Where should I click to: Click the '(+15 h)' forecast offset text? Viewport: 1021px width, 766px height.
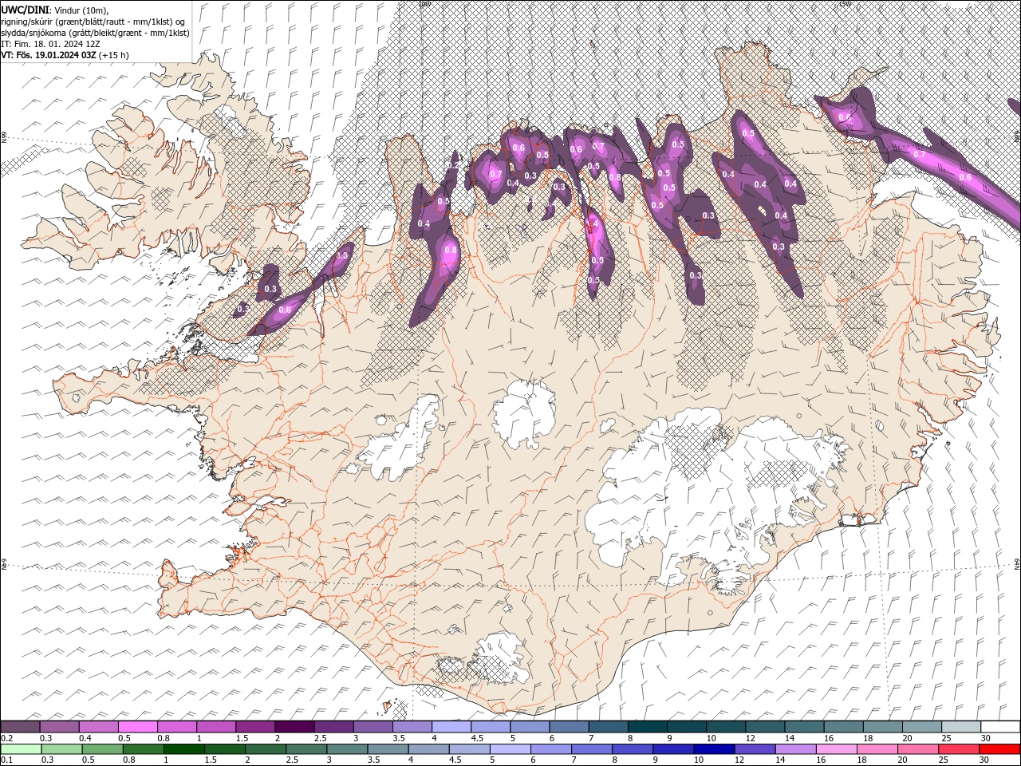tap(114, 55)
